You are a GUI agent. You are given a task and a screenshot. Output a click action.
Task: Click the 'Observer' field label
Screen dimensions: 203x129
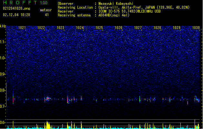click(x=66, y=4)
